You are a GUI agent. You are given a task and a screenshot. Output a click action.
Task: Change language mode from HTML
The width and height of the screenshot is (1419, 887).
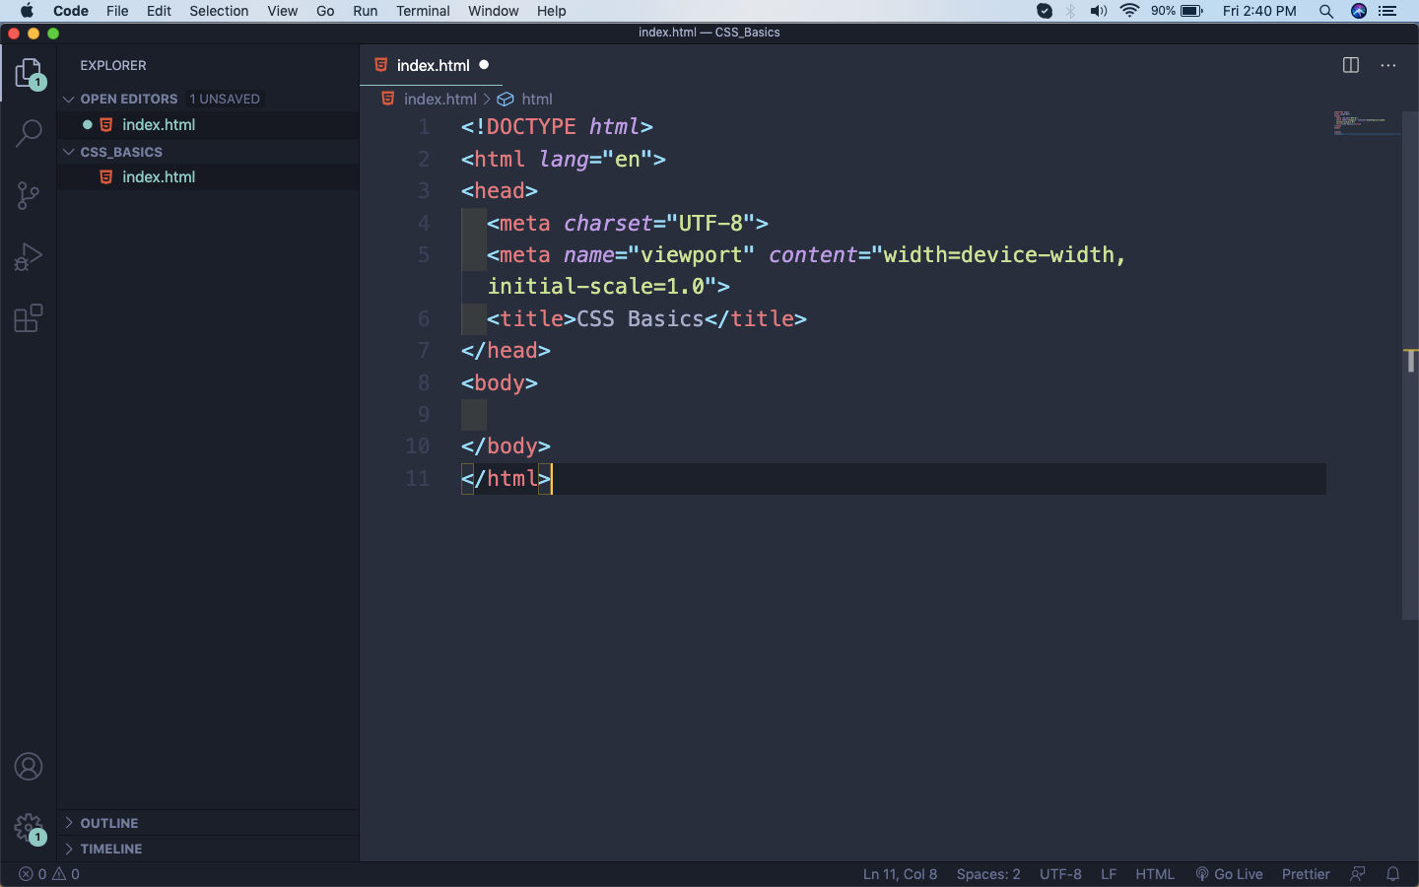pos(1155,874)
